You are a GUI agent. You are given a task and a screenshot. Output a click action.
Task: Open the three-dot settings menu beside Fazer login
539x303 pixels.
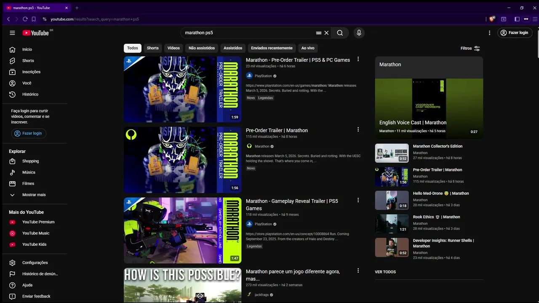(x=489, y=33)
